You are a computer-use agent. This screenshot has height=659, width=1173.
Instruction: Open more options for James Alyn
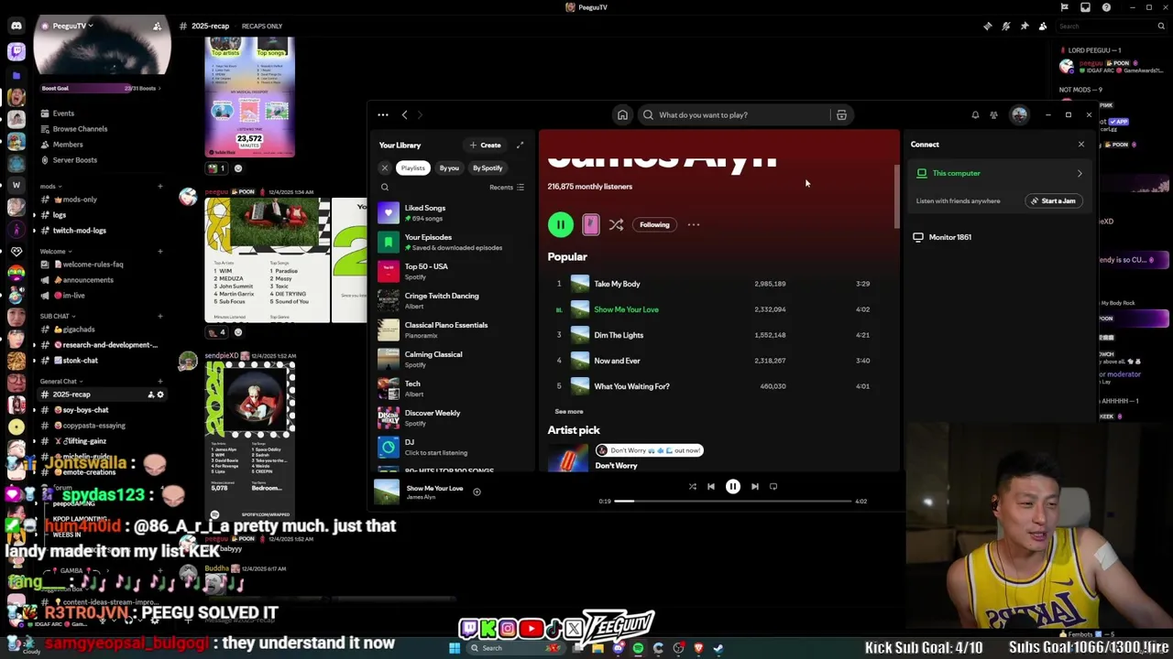(694, 224)
